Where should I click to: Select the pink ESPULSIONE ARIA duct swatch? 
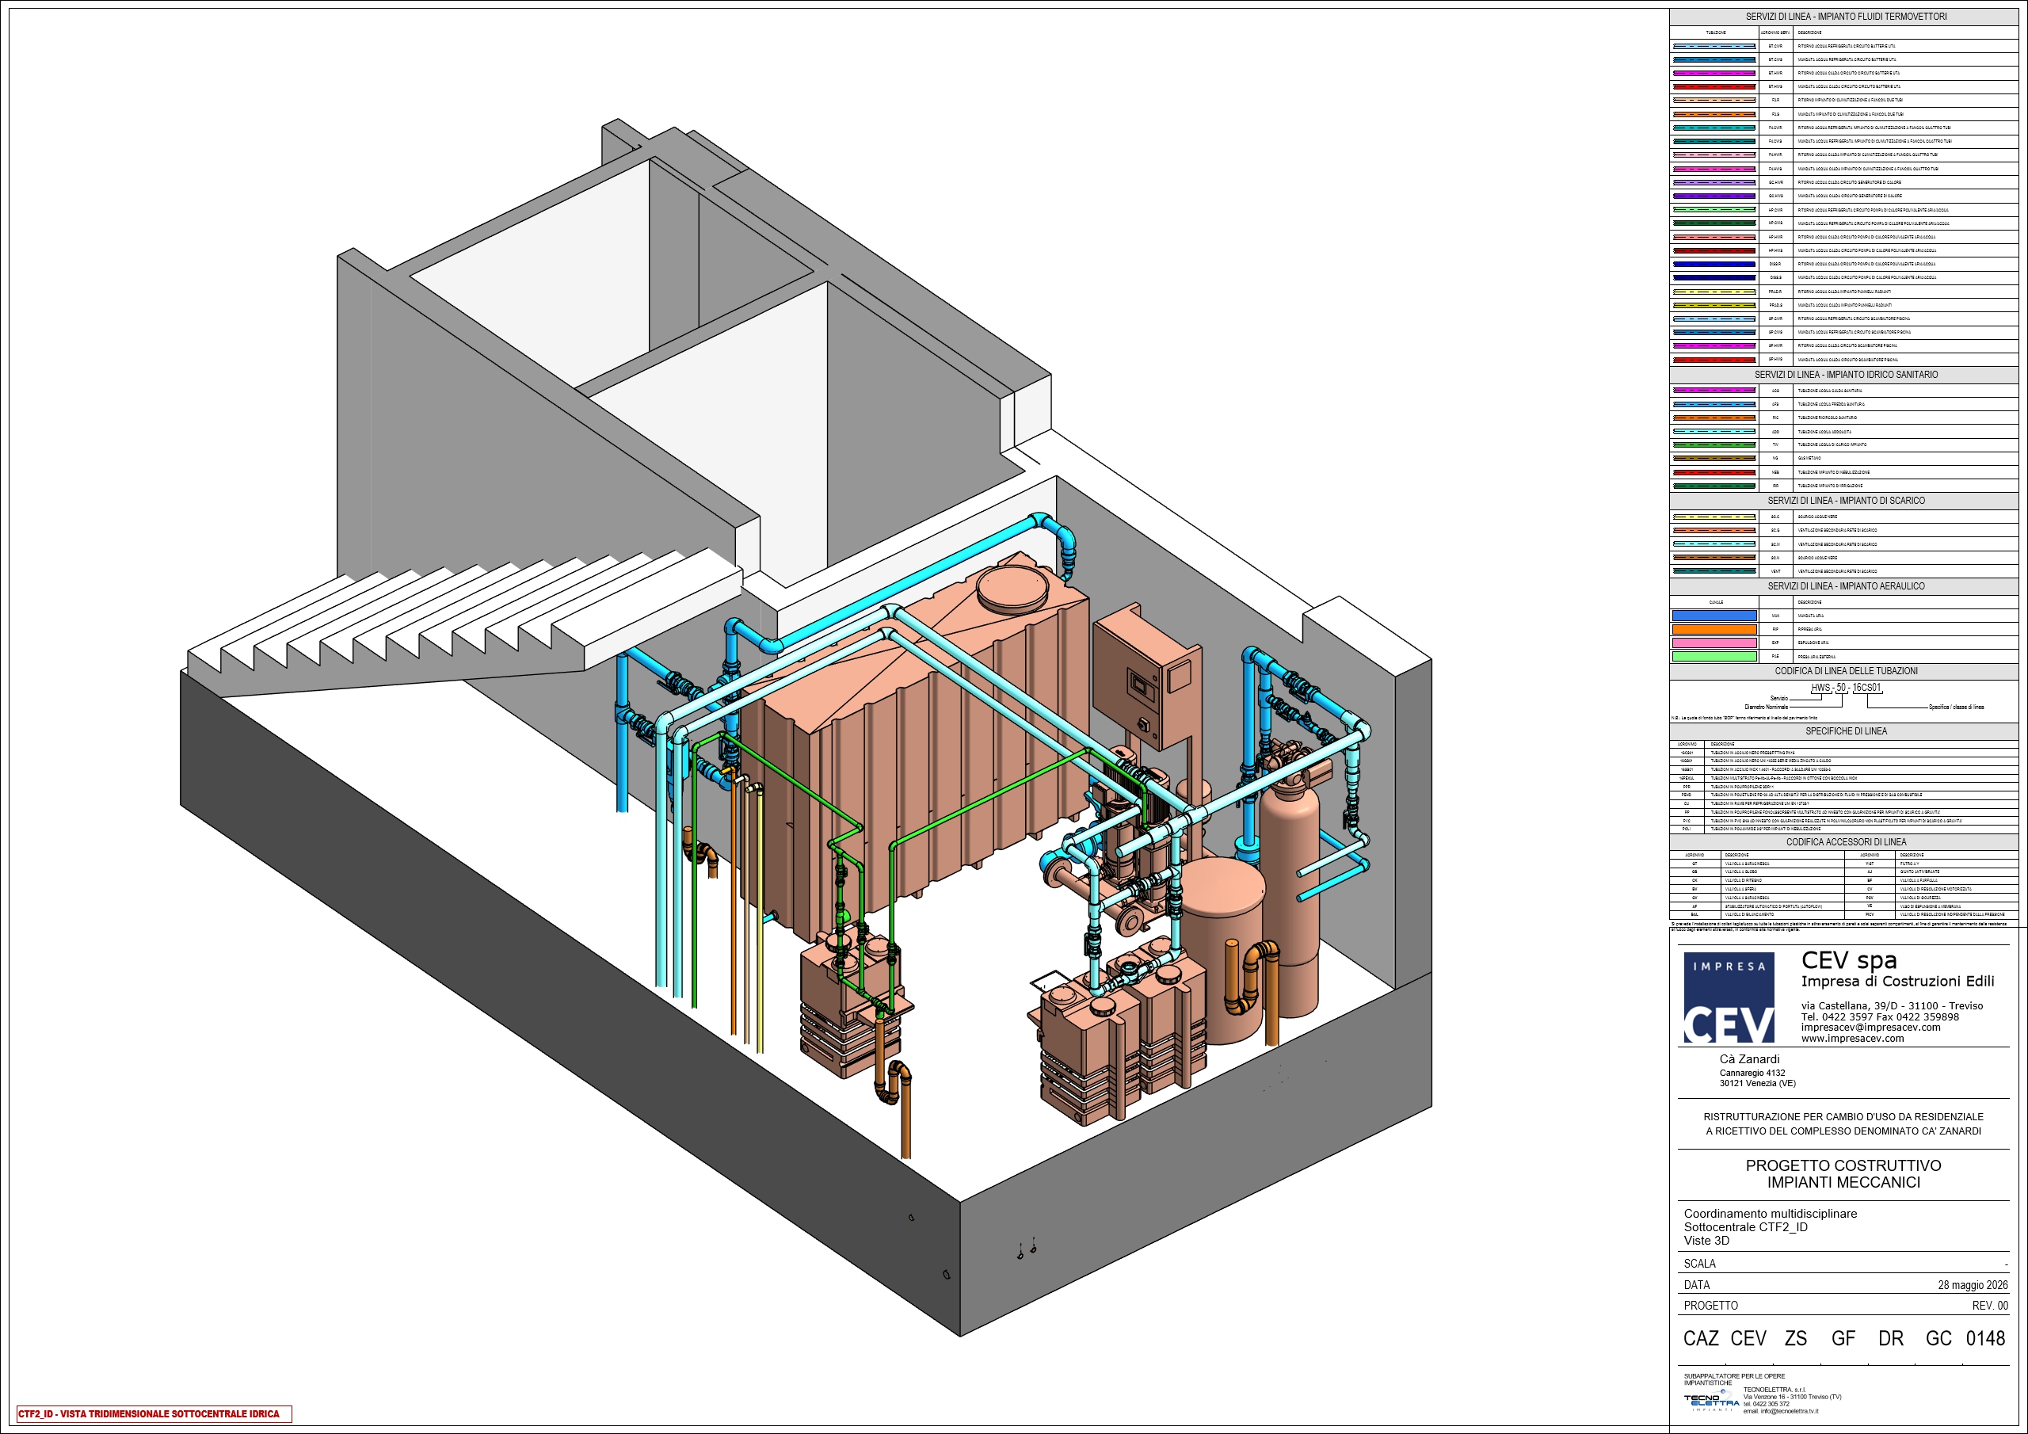[x=1714, y=643]
